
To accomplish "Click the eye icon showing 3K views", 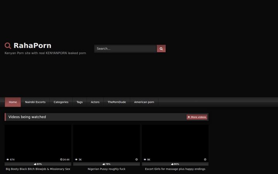I will 76,160.
